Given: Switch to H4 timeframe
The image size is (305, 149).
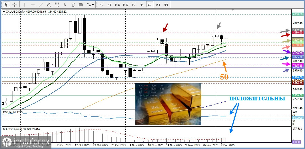Looking at the screenshot, I should pyautogui.click(x=141, y=5).
